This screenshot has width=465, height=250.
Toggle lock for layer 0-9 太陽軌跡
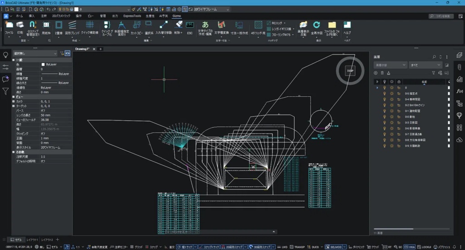click(x=399, y=146)
